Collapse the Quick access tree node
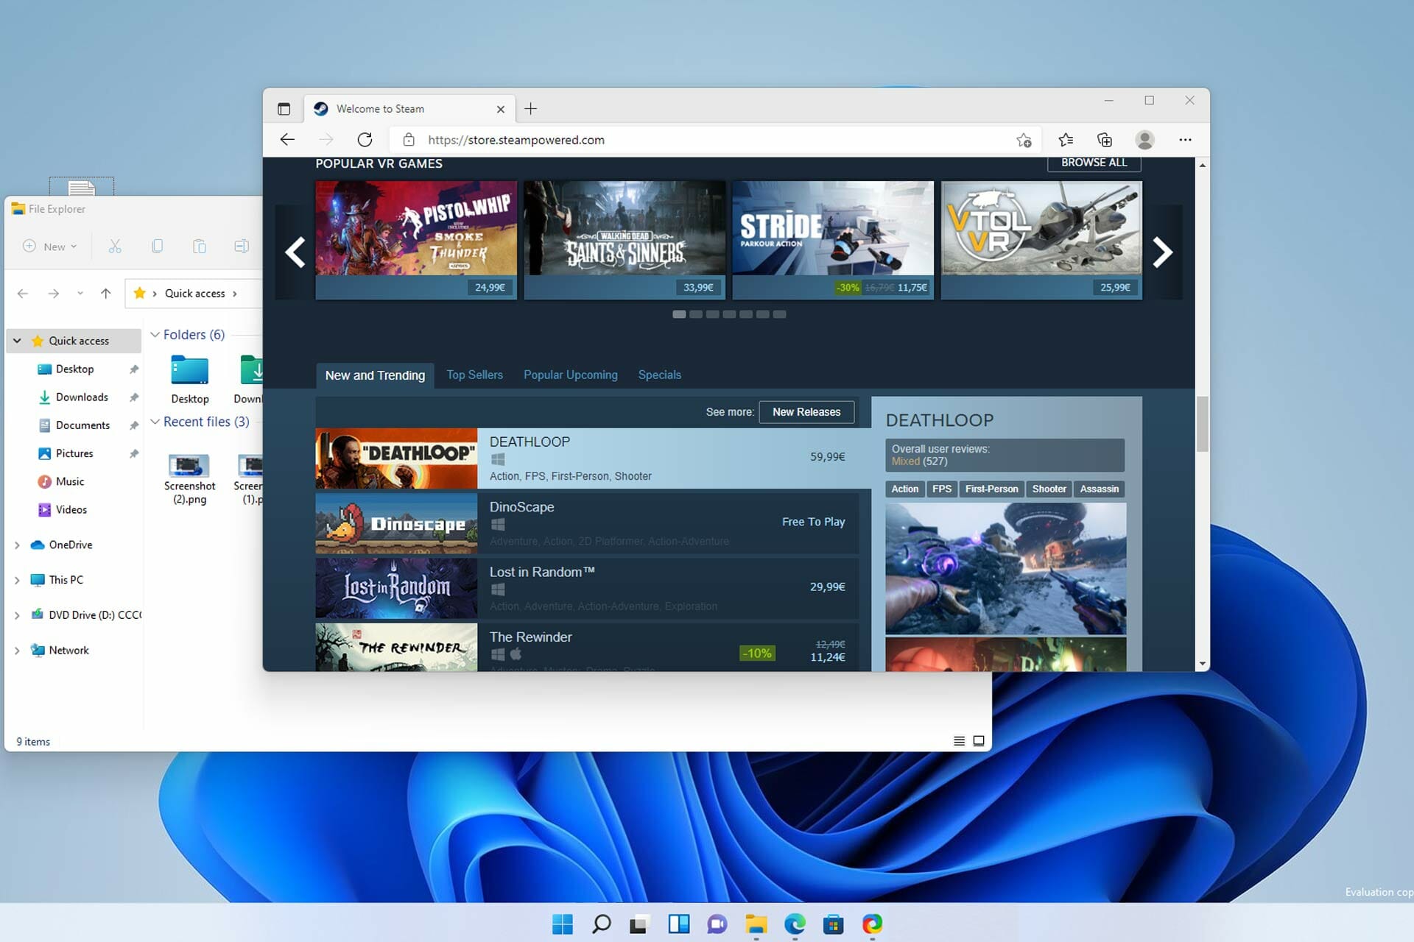This screenshot has width=1414, height=942. click(x=17, y=341)
